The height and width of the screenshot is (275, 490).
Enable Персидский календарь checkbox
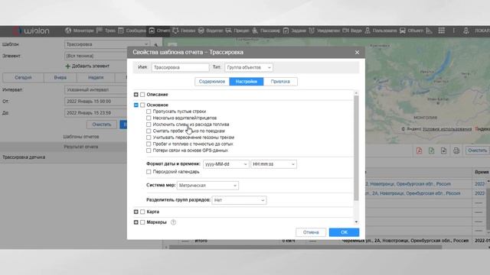(149, 172)
